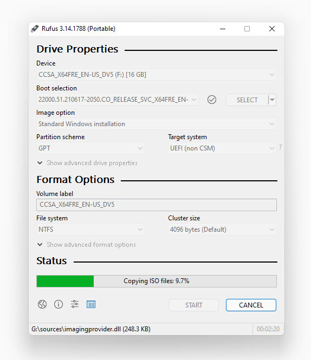The image size is (311, 360).
Task: Click the Drive Properties heading
Action: point(77,49)
